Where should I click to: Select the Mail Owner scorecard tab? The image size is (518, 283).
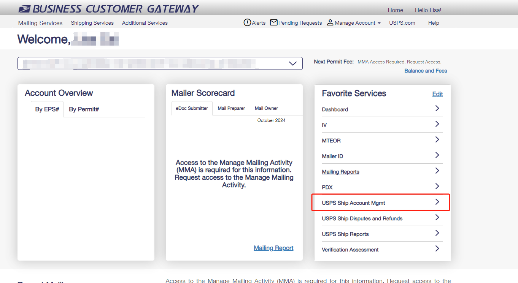[x=266, y=108]
